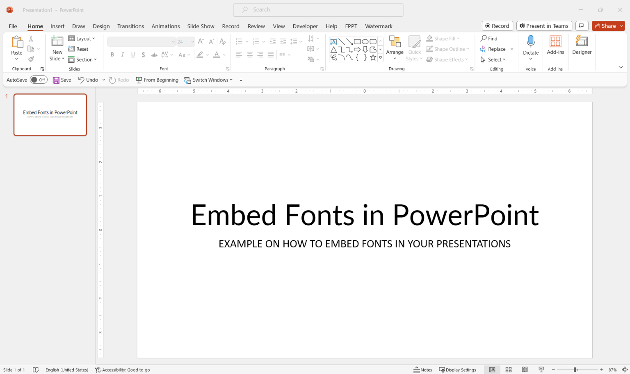Open Quick Styles gallery

tap(414, 48)
